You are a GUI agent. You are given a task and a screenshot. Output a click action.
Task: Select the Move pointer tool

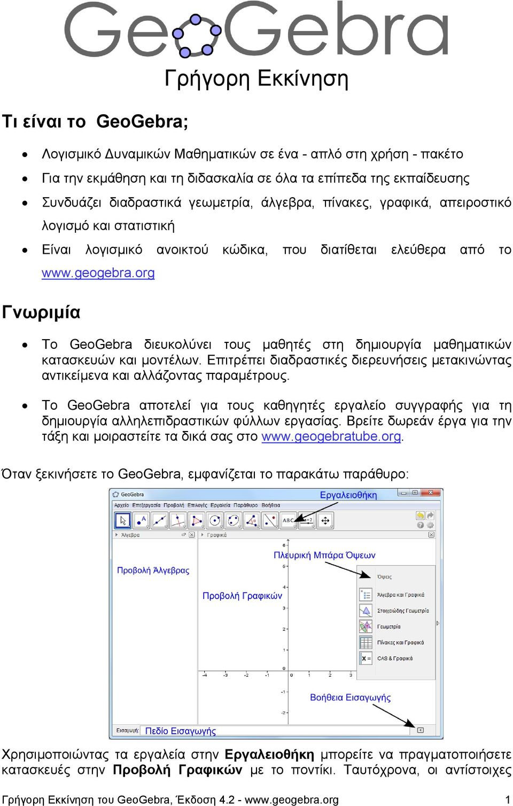pyautogui.click(x=122, y=520)
